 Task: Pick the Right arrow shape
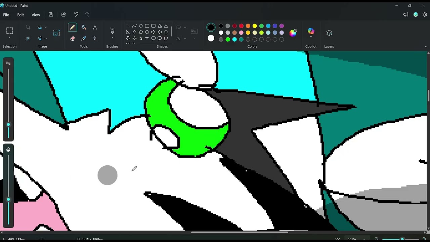coord(153,32)
